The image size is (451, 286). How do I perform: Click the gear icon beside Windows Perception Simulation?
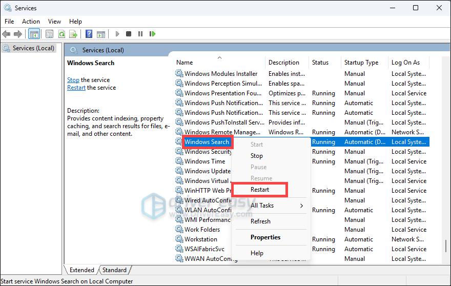point(179,83)
